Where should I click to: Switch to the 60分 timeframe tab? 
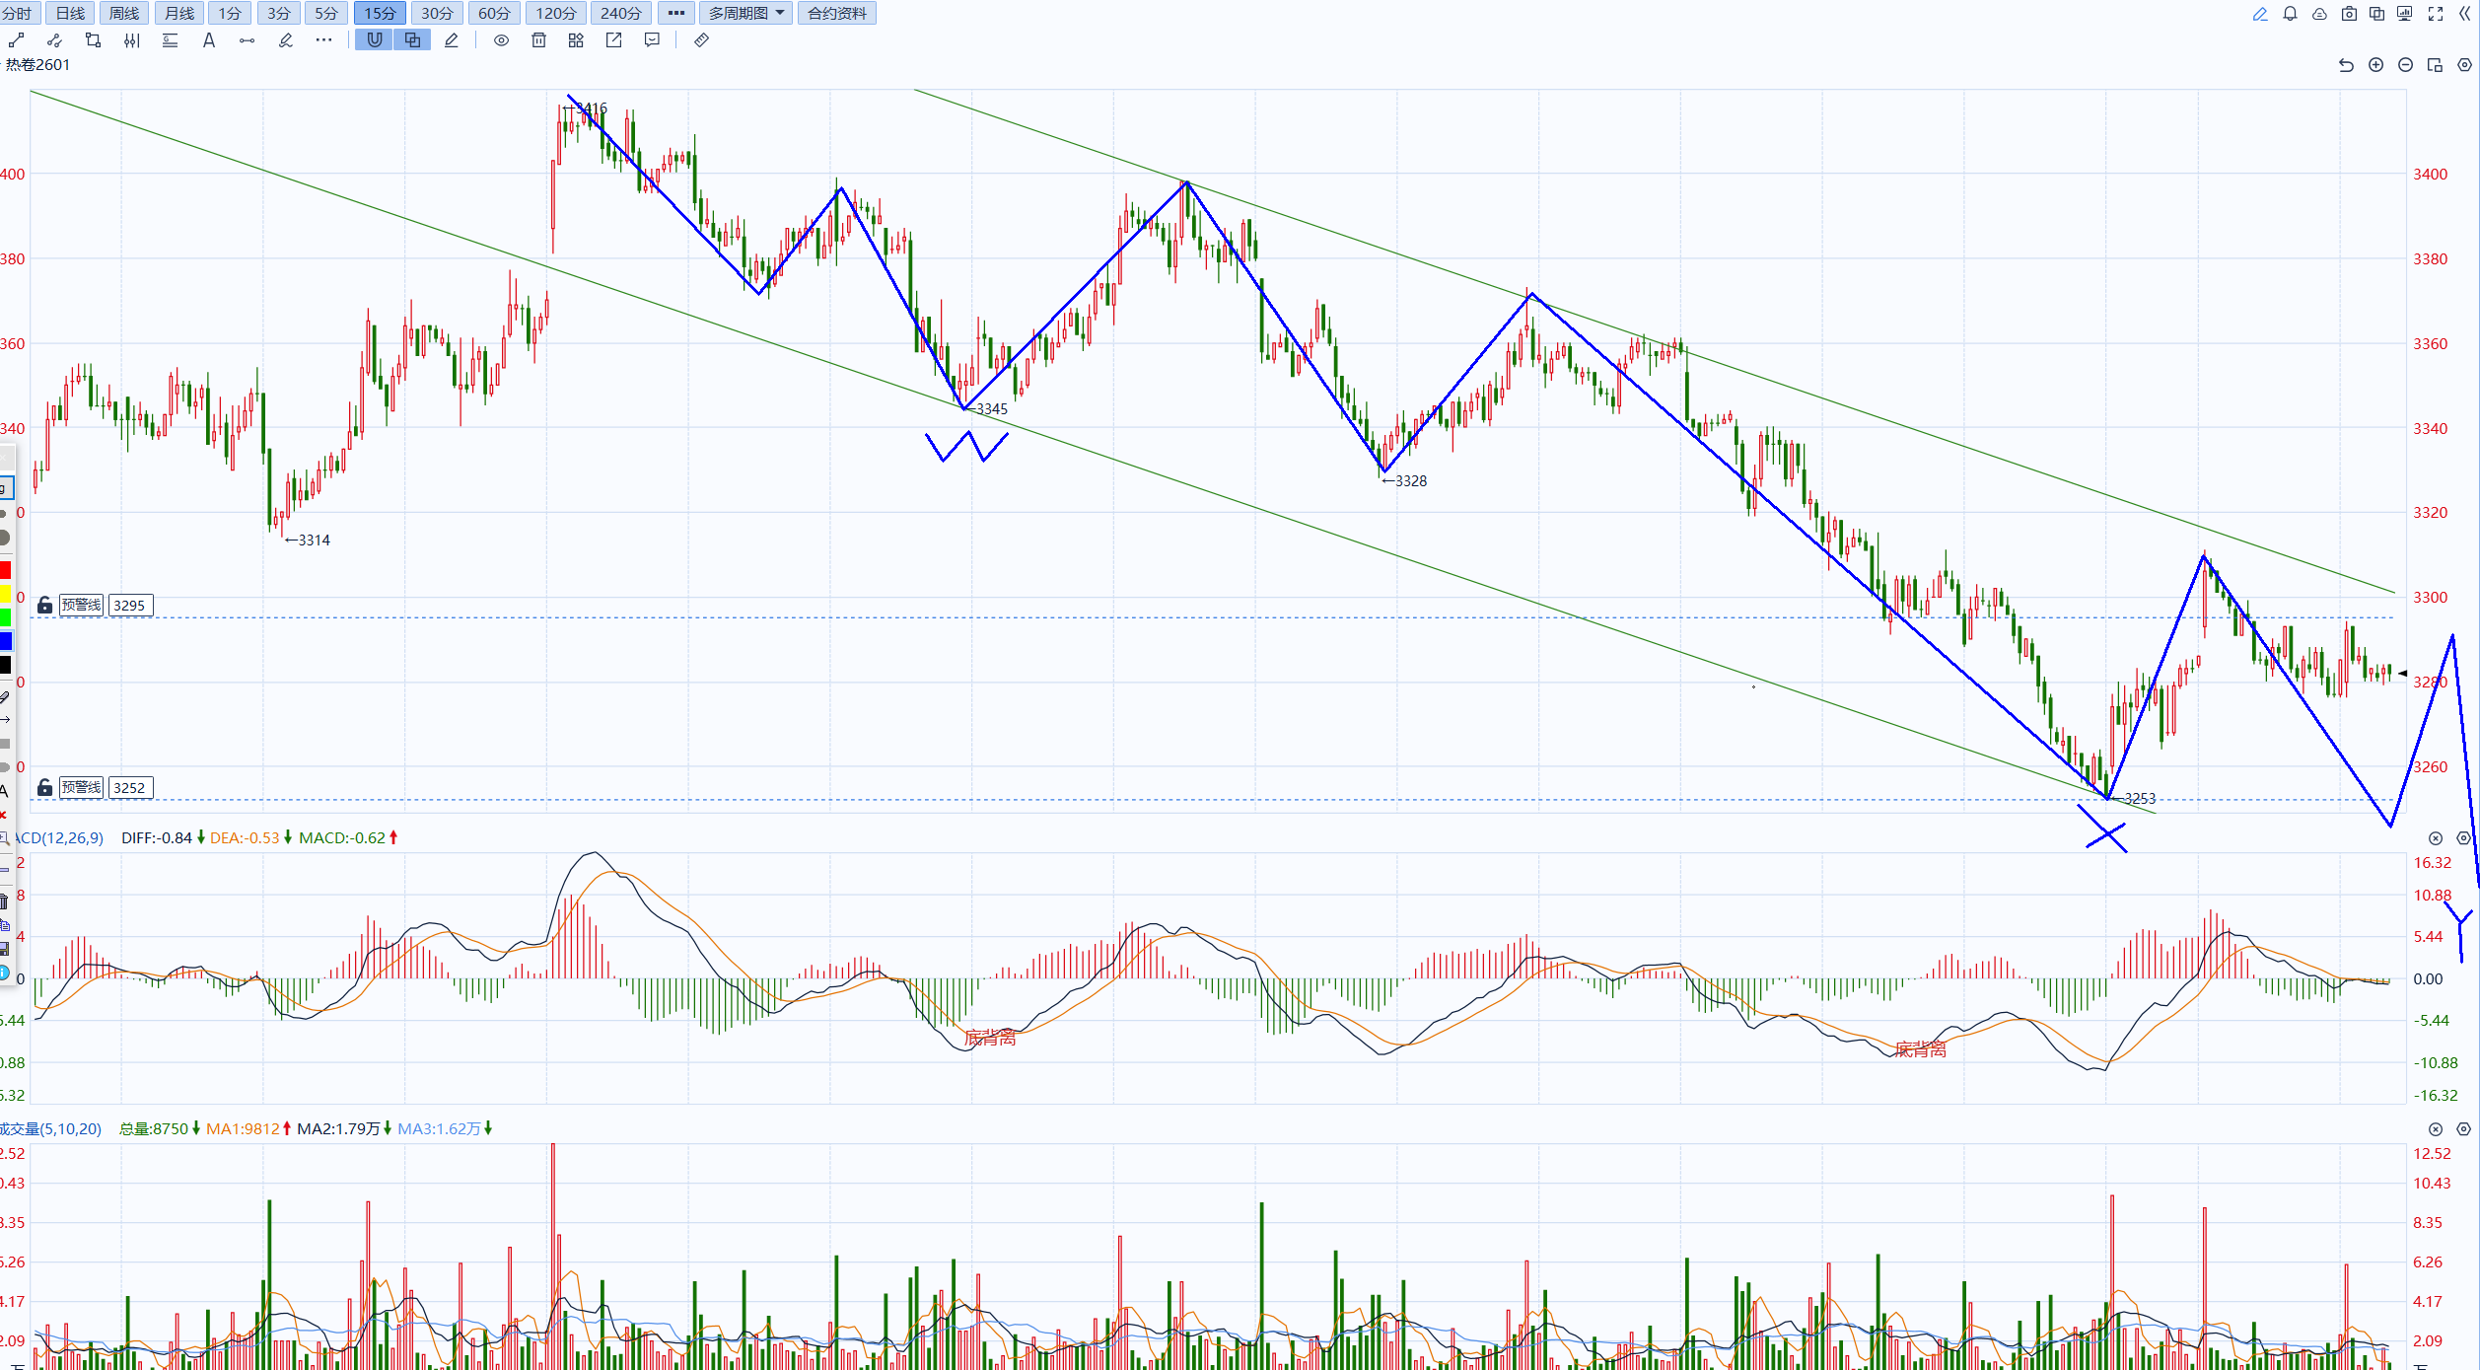(494, 14)
